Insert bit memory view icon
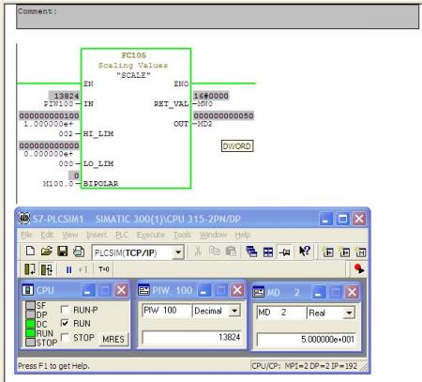422x382 pixels. [360, 252]
